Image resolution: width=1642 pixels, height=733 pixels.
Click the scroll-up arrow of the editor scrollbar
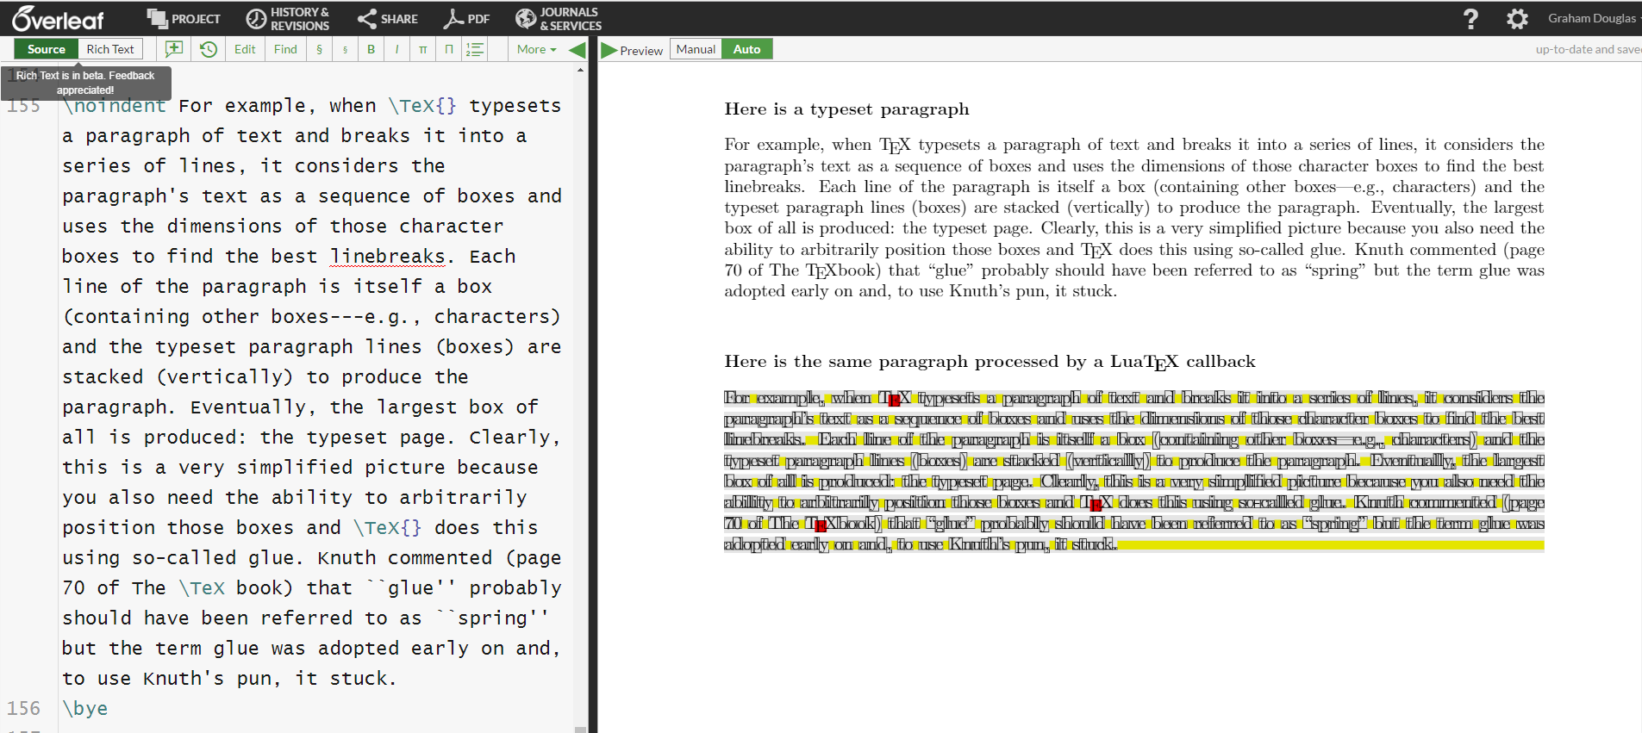pyautogui.click(x=580, y=70)
